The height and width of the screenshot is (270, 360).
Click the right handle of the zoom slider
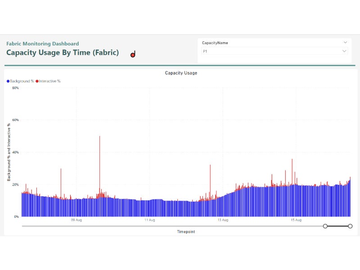350,226
